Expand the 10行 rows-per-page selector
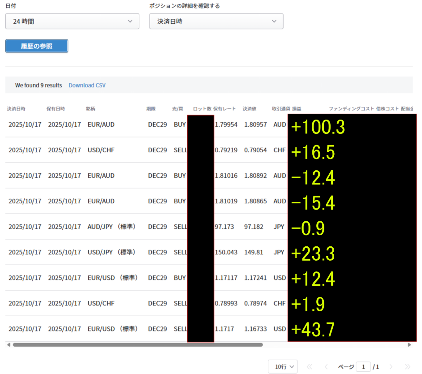The height and width of the screenshot is (374, 422). coord(283,366)
